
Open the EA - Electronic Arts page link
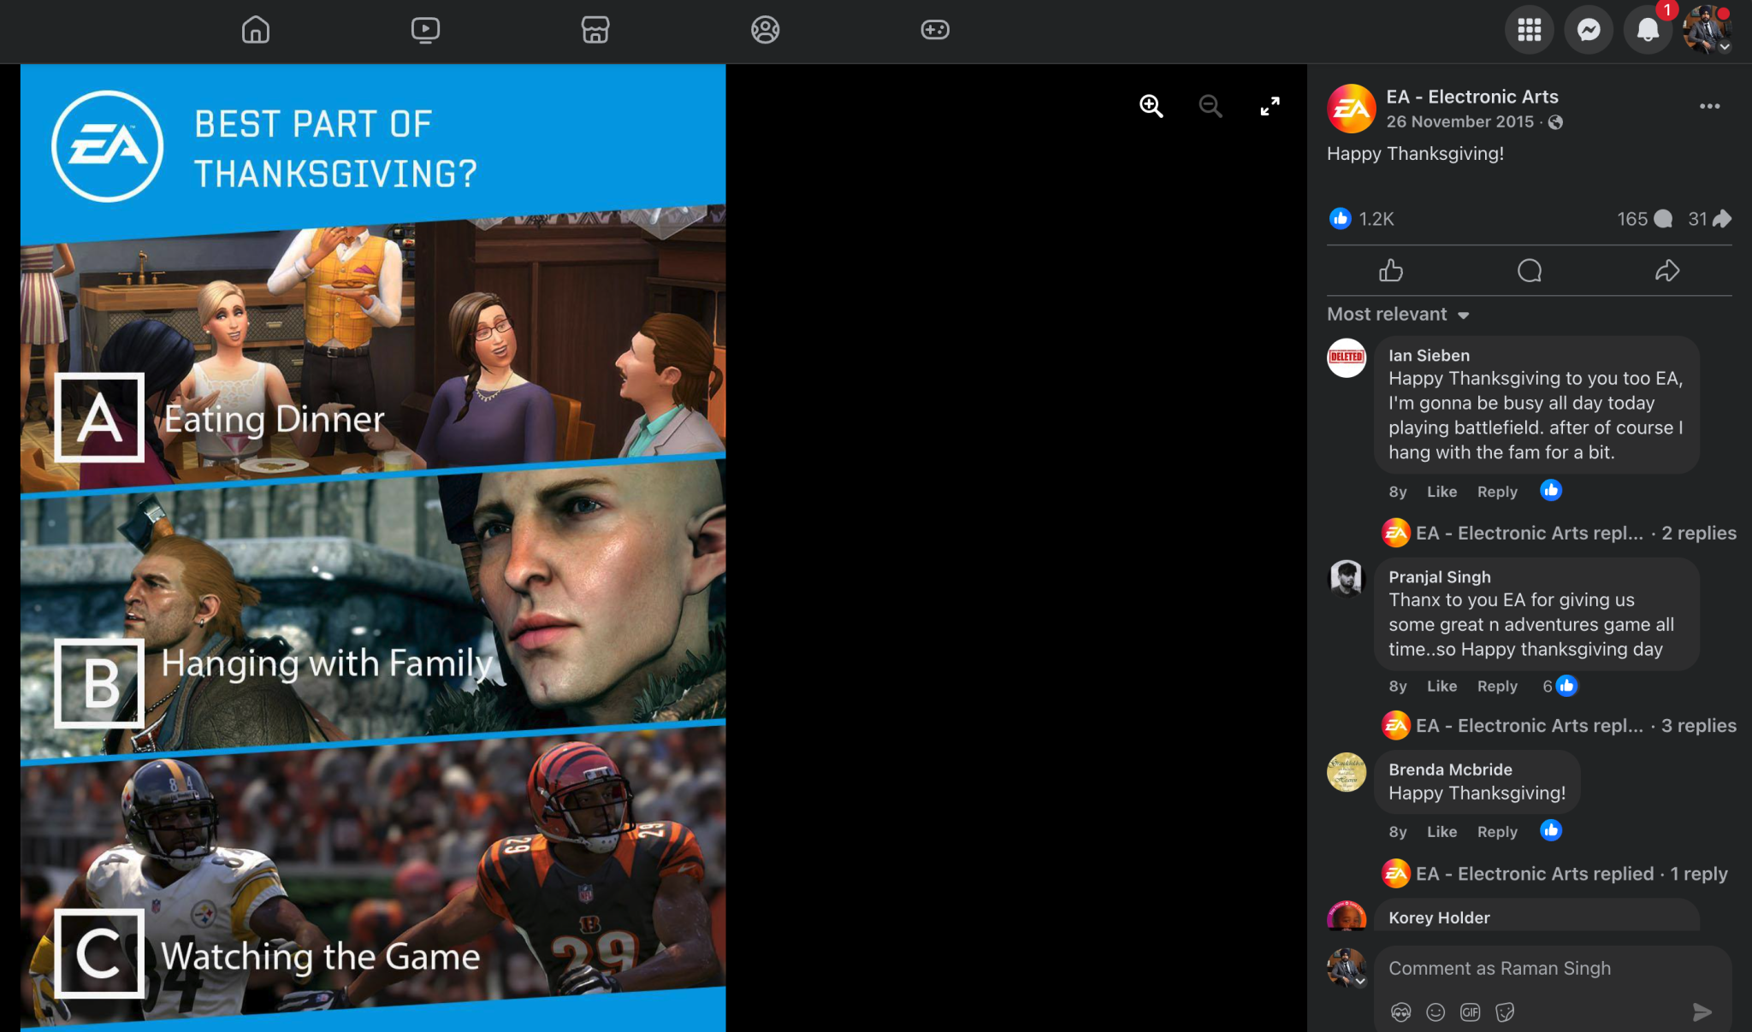(1471, 97)
